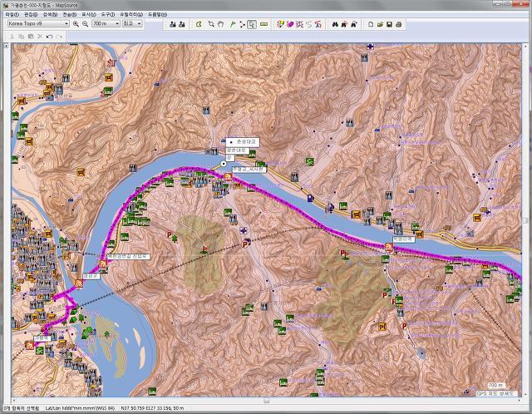This screenshot has width=532, height=414.
Task: Choose the Zoom tool with magnifier rectangle
Action: [211, 24]
